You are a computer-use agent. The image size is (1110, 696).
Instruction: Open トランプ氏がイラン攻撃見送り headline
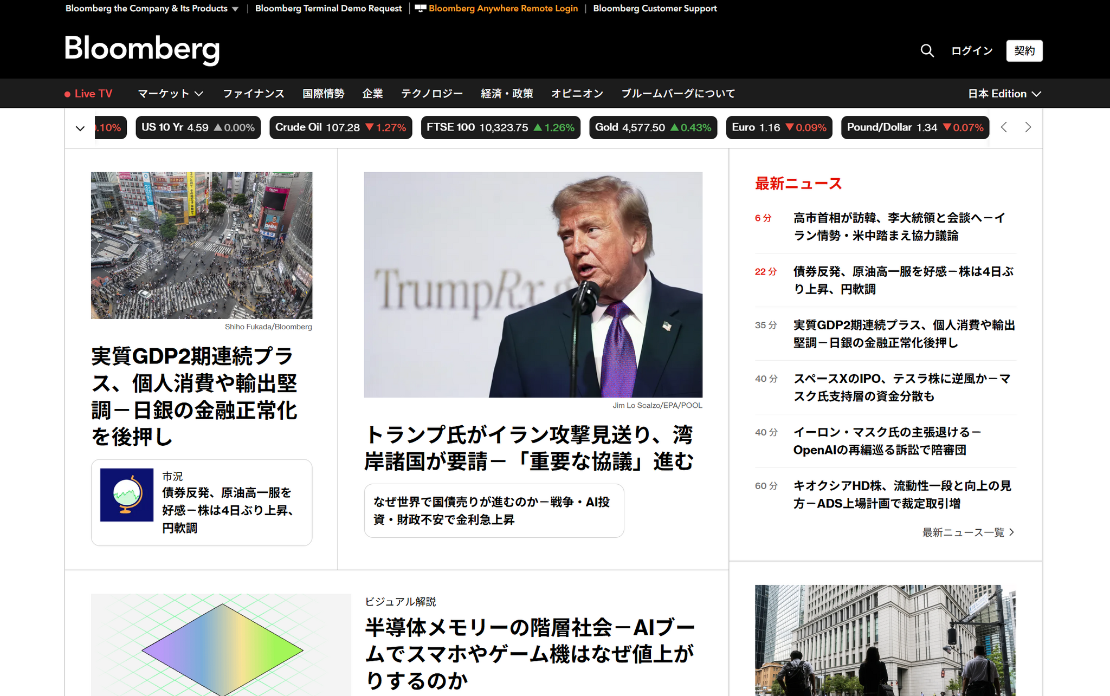[x=529, y=448]
